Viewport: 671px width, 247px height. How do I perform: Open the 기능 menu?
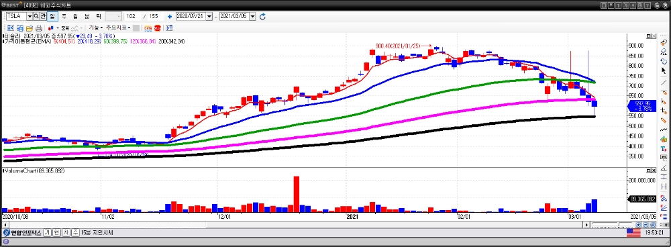(x=96, y=28)
